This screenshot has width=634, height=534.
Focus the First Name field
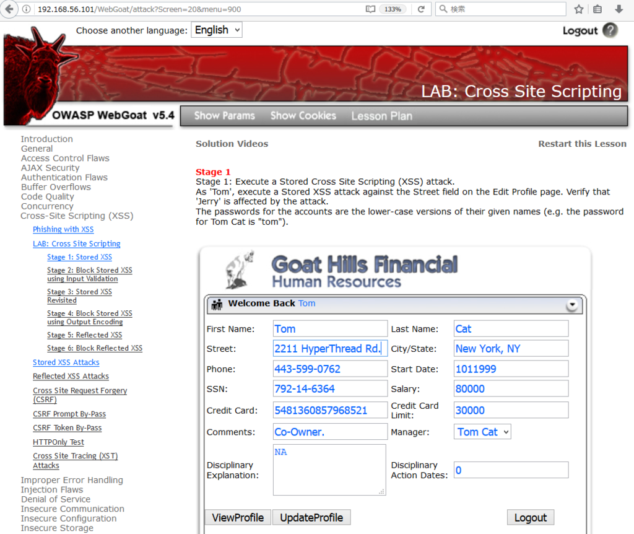pyautogui.click(x=330, y=329)
